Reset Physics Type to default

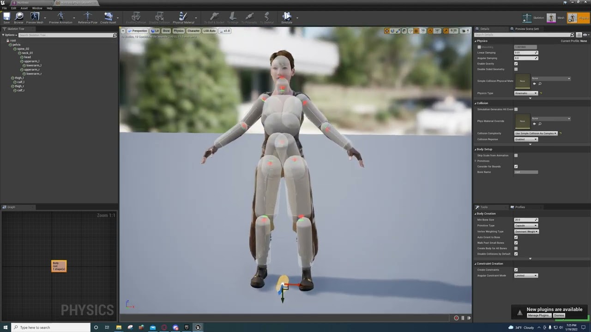point(541,93)
